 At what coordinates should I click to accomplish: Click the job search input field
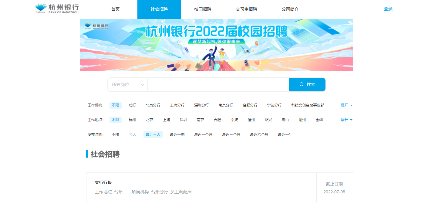coord(218,85)
